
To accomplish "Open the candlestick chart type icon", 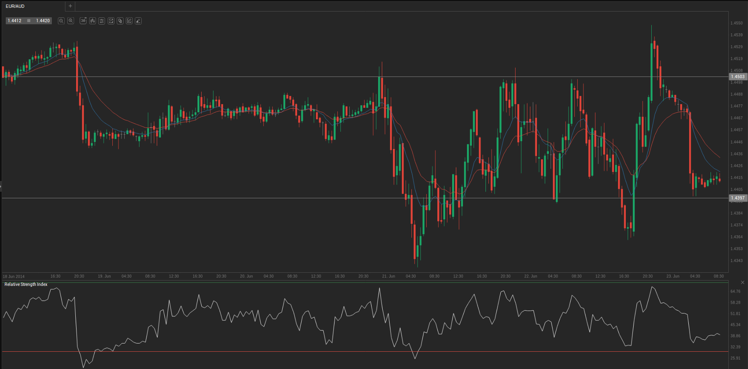I will pyautogui.click(x=93, y=21).
